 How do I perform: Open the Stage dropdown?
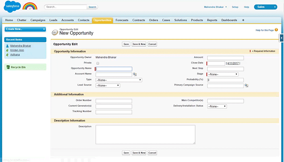[x=223, y=74]
